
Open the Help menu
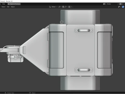4,4
